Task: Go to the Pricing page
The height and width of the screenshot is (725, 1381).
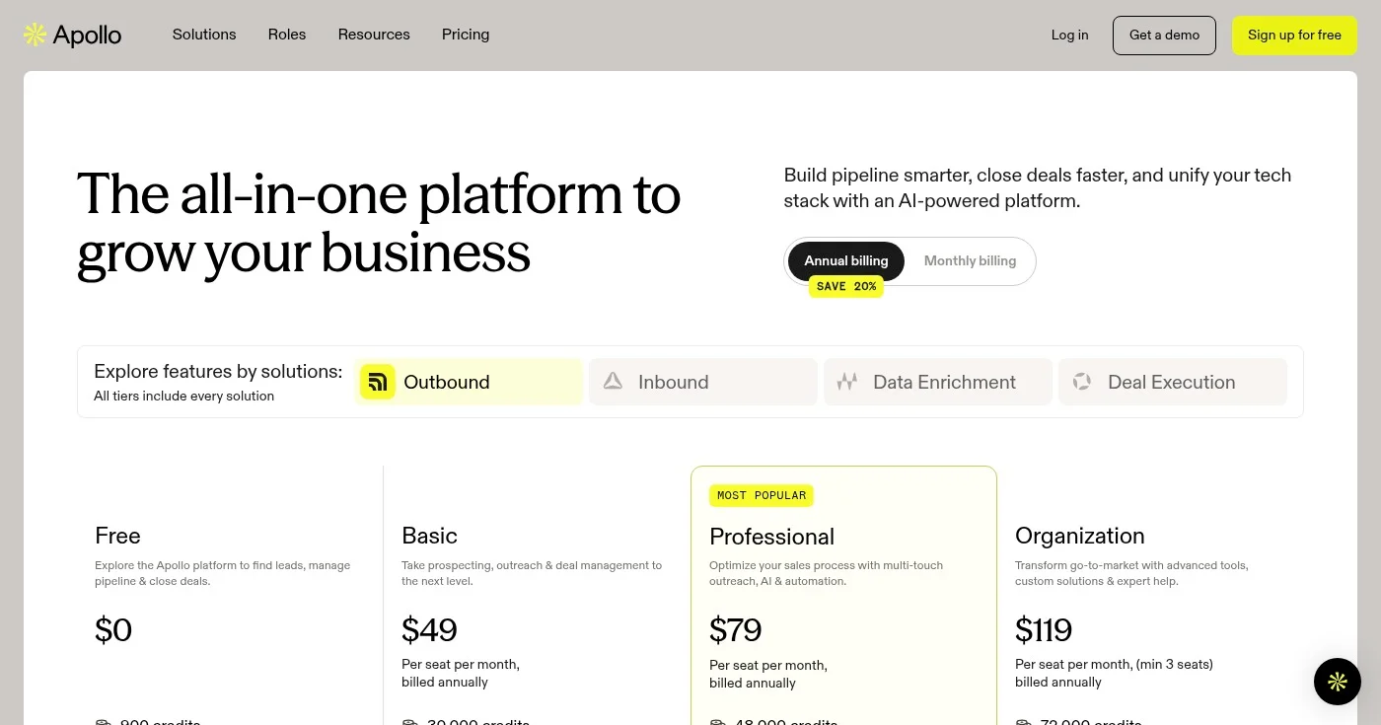Action: (466, 35)
